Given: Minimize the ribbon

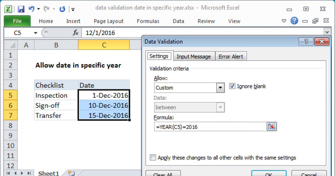Looking at the screenshot, I should pos(284,21).
